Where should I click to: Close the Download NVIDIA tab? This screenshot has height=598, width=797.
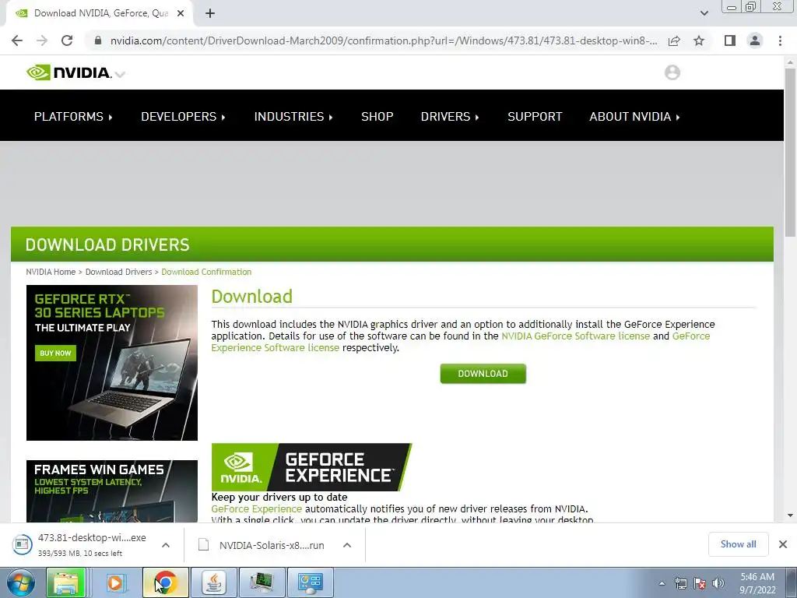tap(181, 13)
